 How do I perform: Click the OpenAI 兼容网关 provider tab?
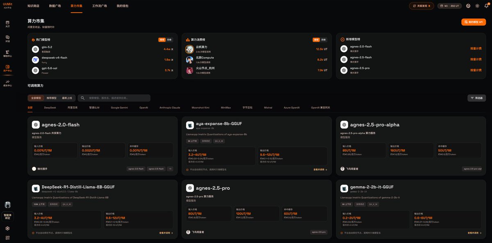pos(320,108)
